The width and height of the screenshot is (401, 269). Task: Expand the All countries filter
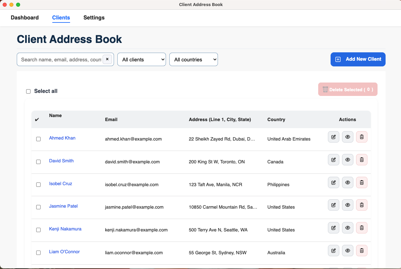[x=193, y=59]
